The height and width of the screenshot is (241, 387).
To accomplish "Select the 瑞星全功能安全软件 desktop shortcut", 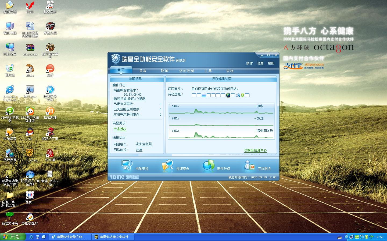I will [10, 178].
